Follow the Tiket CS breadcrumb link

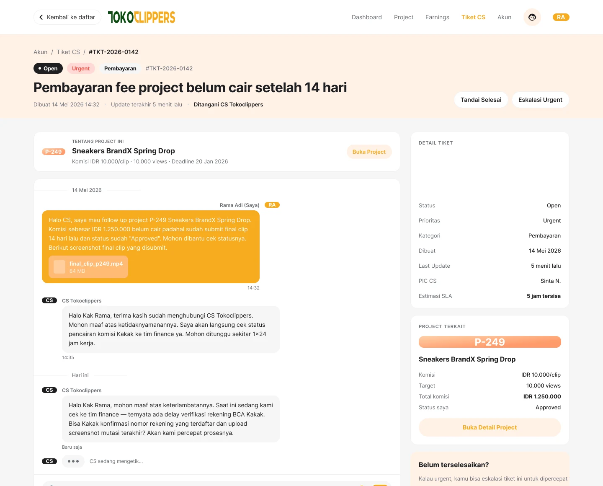point(68,52)
